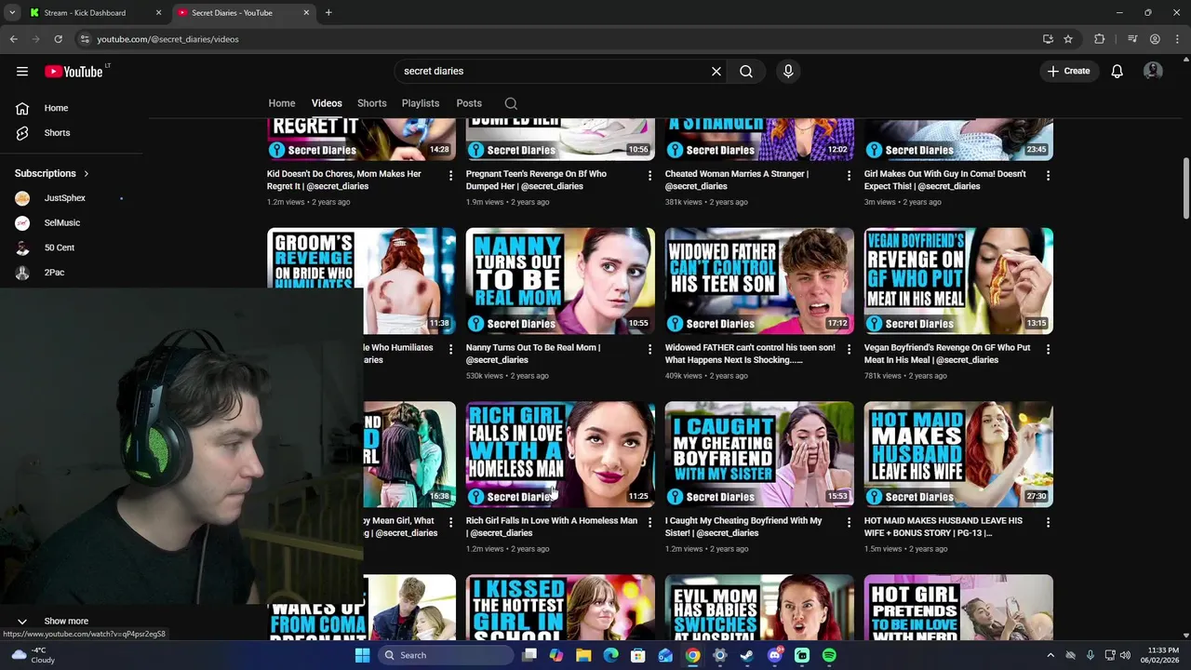The image size is (1191, 670).
Task: Open Chrome three-dot menu
Action: pyautogui.click(x=1177, y=39)
